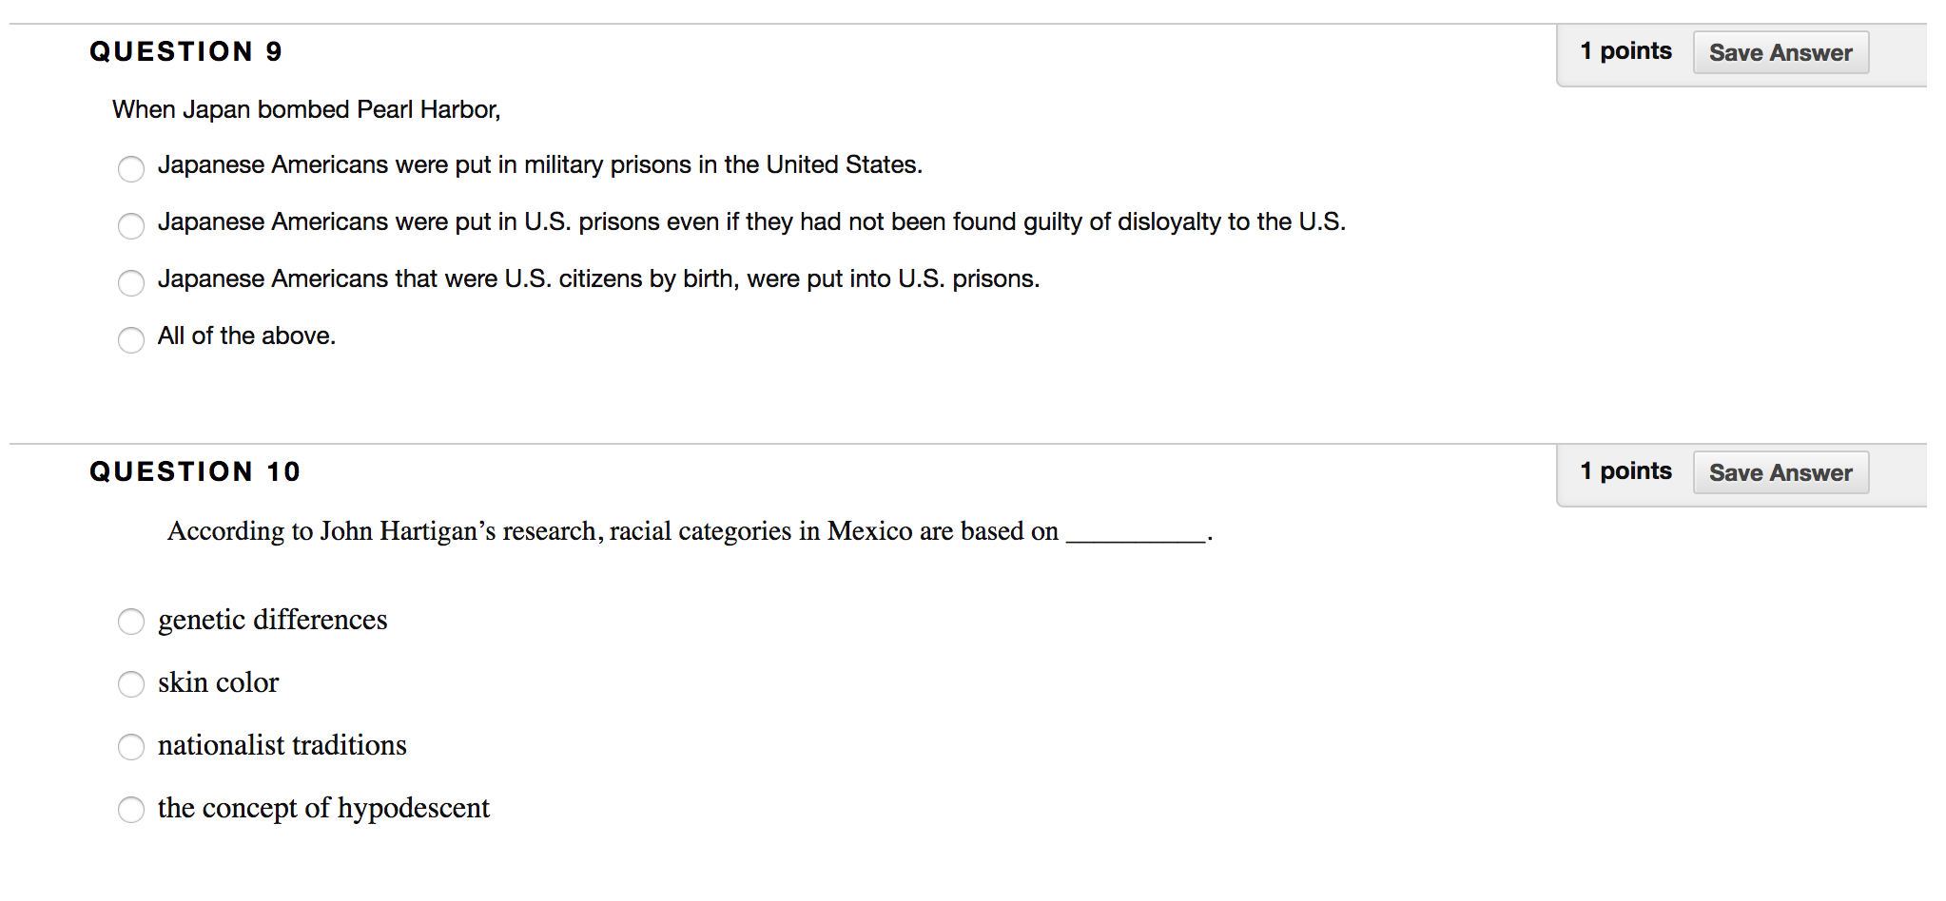Select the 'skin color' radio circle

point(131,684)
